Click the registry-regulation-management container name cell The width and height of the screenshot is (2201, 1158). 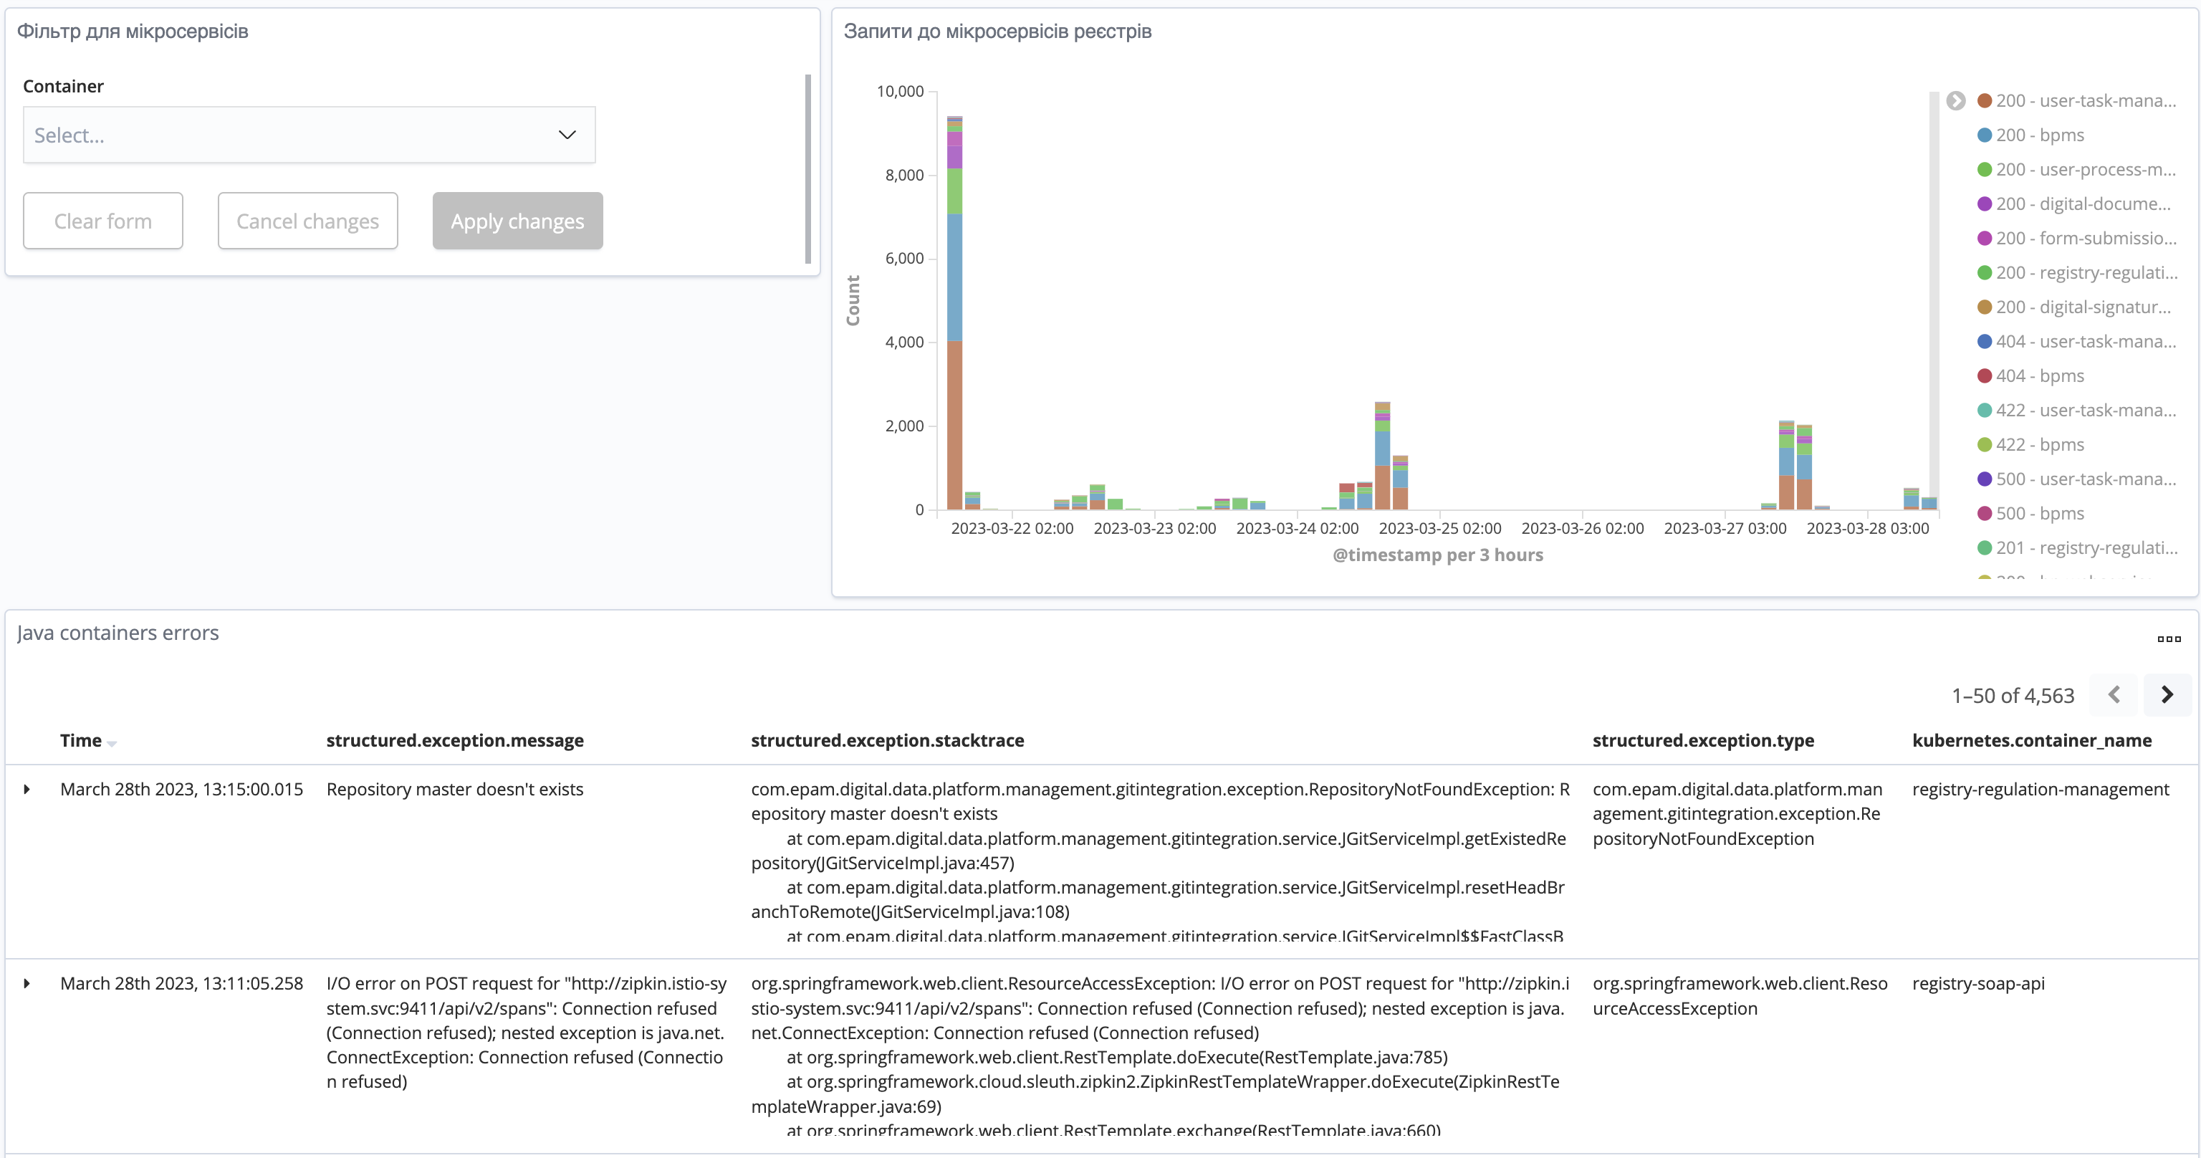pyautogui.click(x=2041, y=789)
